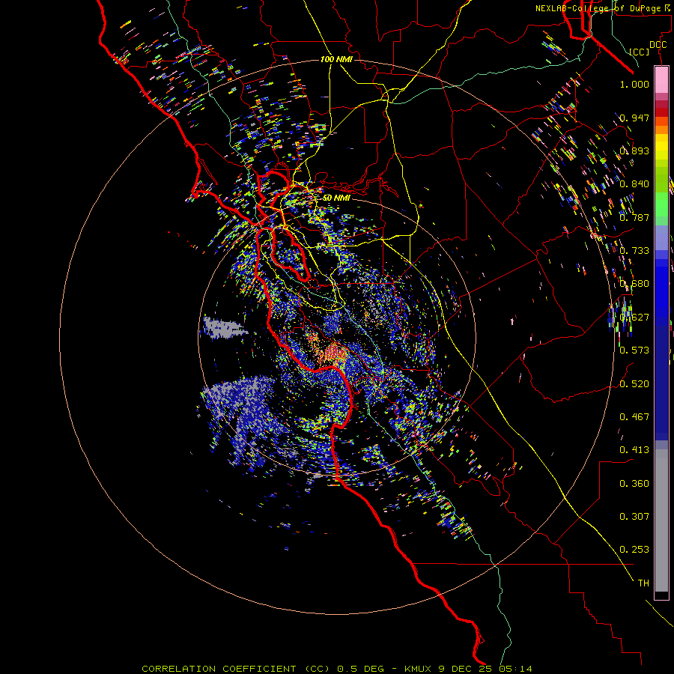Pick the pink swatch atop the color bar
Screen dimensions: 674x674
pos(661,79)
